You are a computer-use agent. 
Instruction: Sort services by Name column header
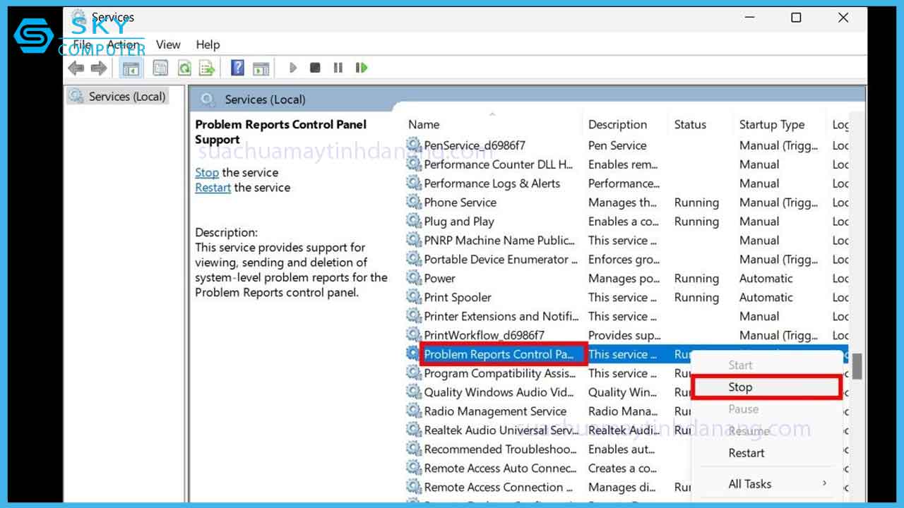[424, 124]
